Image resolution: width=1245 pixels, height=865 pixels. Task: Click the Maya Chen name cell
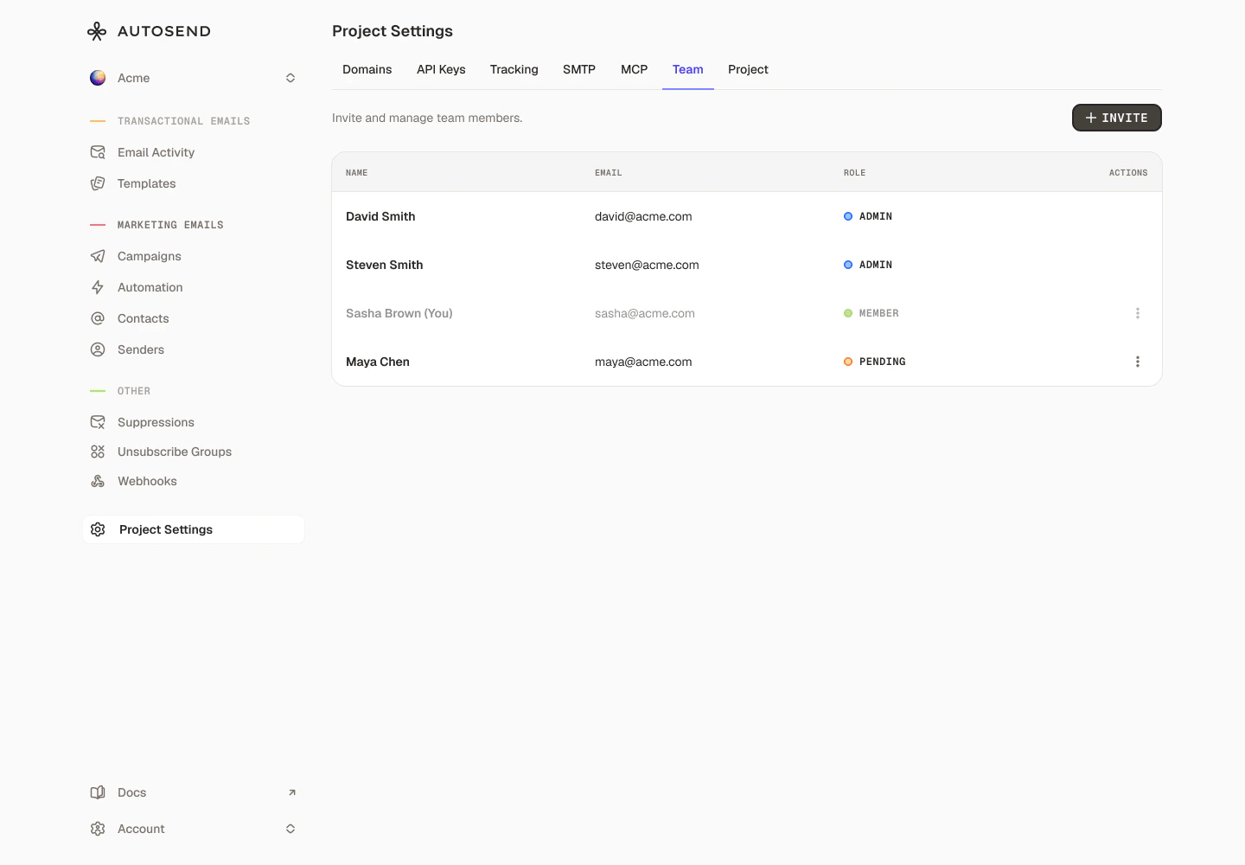pos(378,362)
